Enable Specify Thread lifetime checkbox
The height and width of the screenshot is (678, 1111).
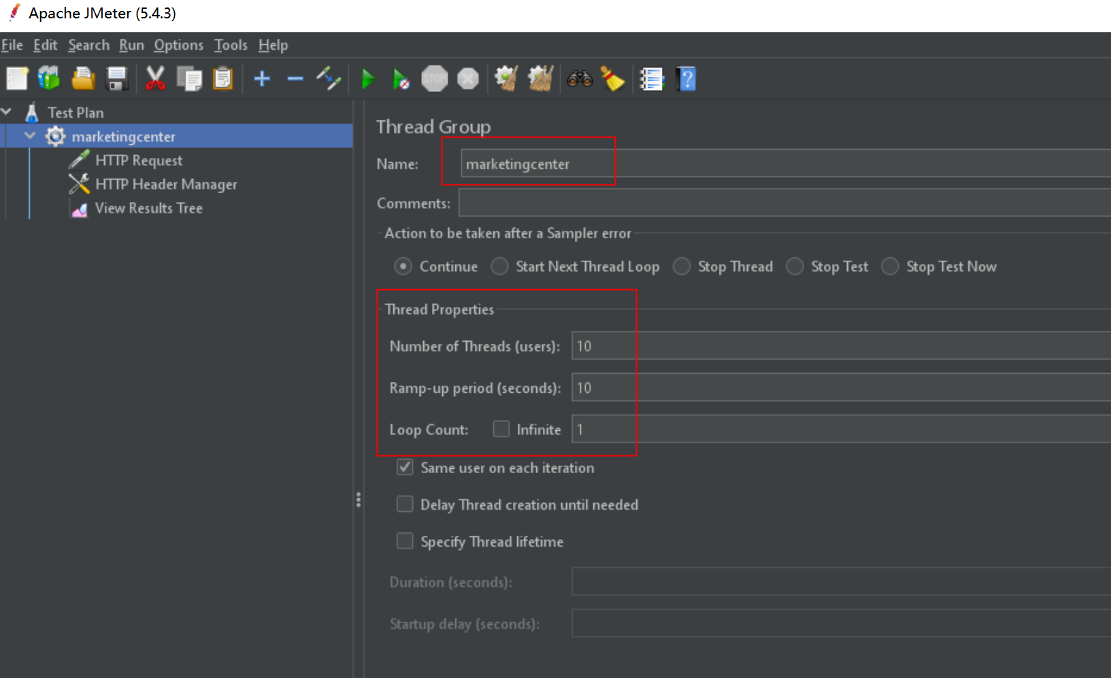click(405, 541)
